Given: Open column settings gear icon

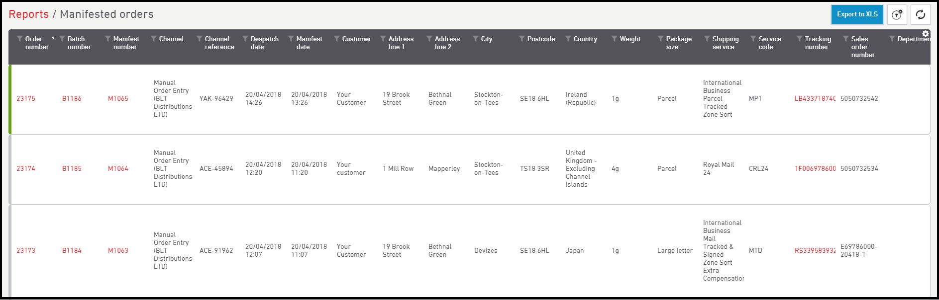Looking at the screenshot, I should click(926, 34).
